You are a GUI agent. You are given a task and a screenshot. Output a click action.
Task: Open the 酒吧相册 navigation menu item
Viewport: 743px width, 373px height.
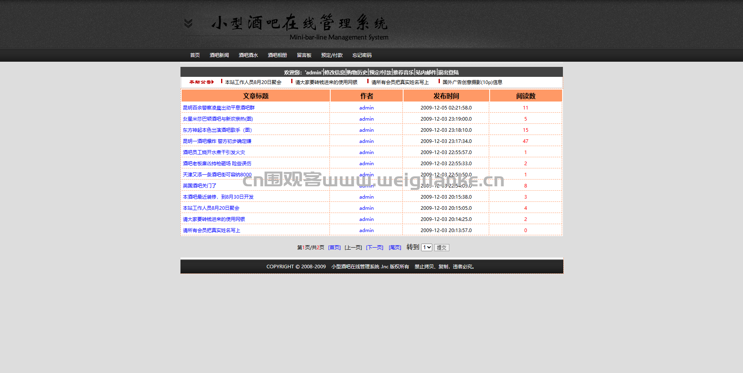[x=277, y=55]
